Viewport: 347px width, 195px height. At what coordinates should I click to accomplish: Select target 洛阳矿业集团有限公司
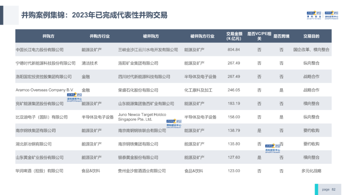[138, 63]
